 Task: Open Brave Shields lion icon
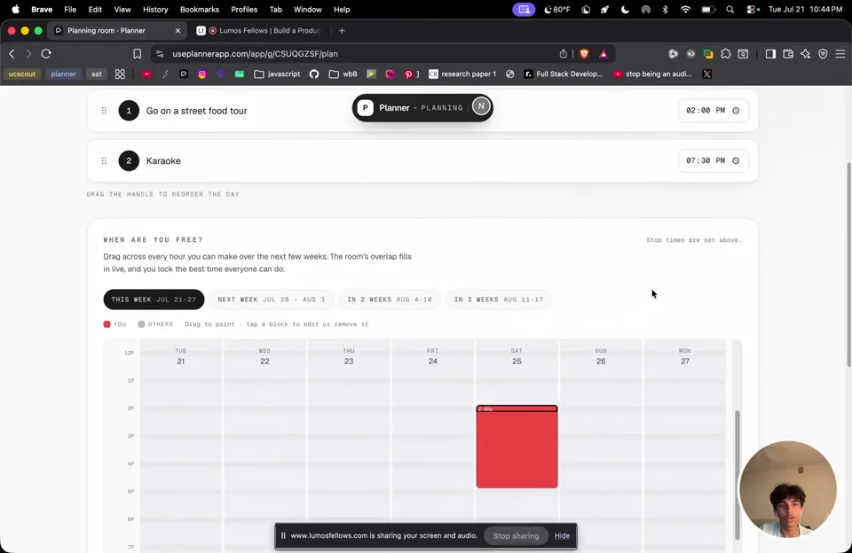pos(584,54)
